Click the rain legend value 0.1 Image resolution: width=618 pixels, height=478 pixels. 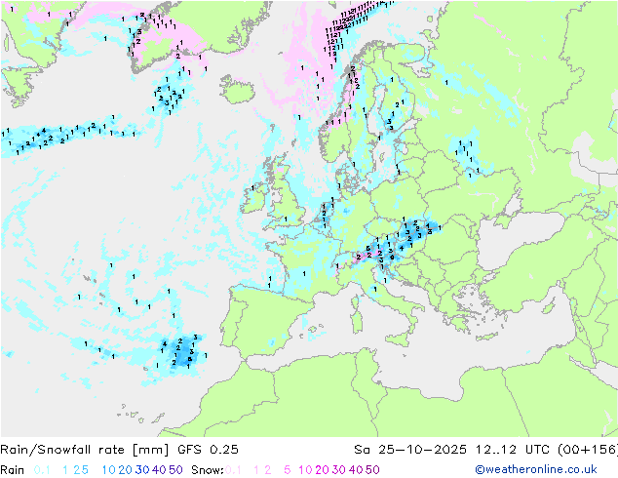(42, 470)
